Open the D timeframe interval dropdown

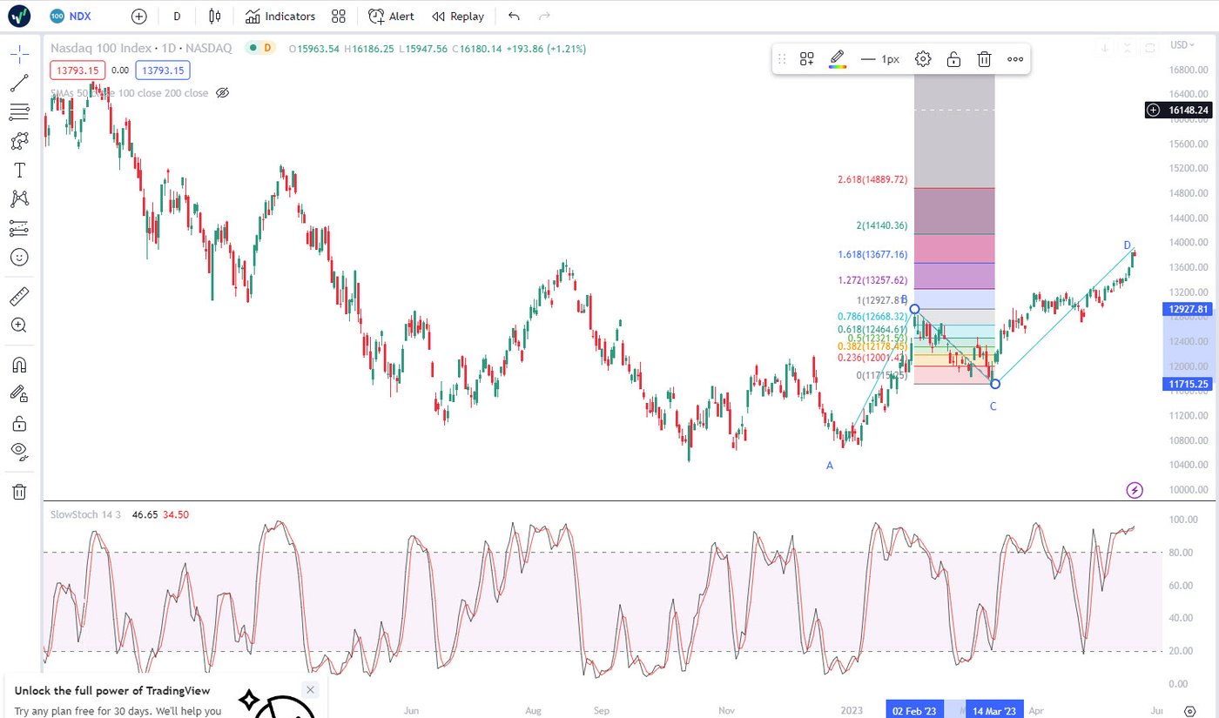pyautogui.click(x=178, y=17)
